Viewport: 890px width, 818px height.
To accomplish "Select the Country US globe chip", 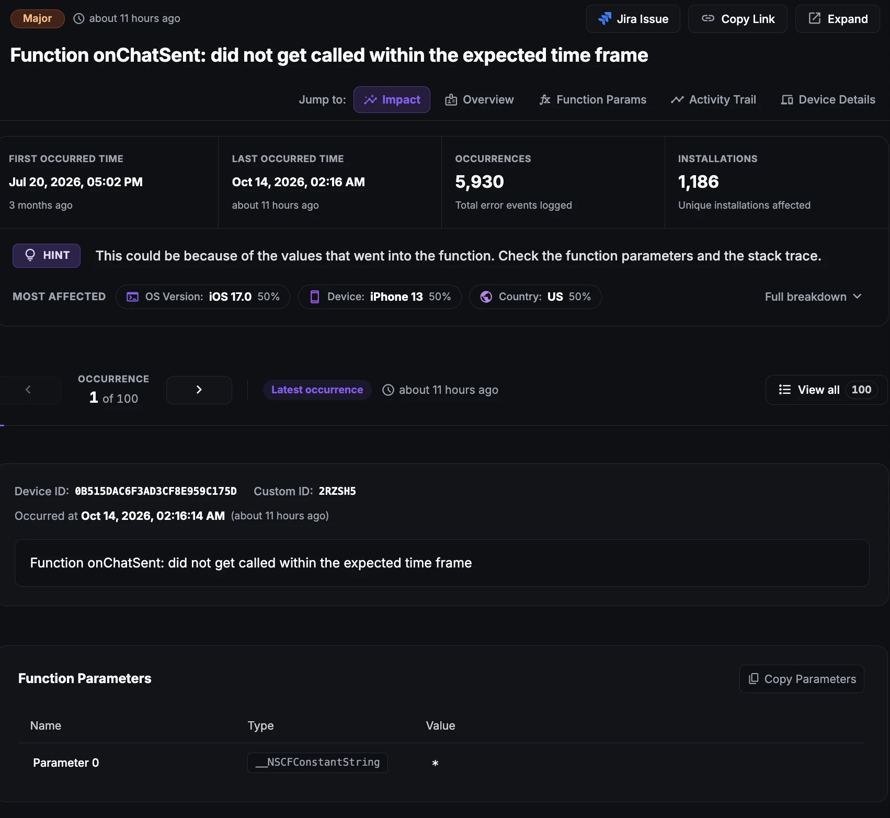I will 535,297.
